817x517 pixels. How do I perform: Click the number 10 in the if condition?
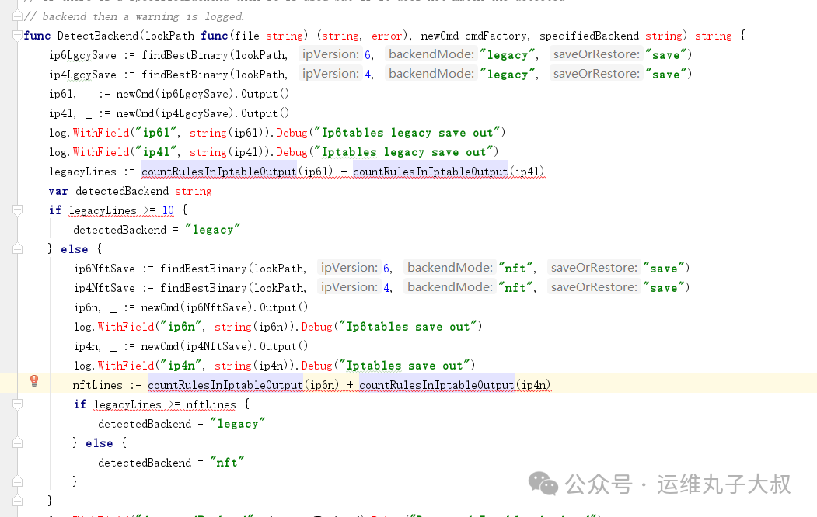168,210
